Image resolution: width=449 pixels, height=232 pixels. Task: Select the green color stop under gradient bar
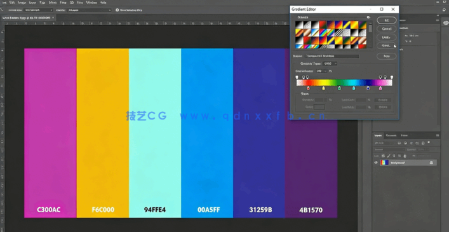[339, 88]
